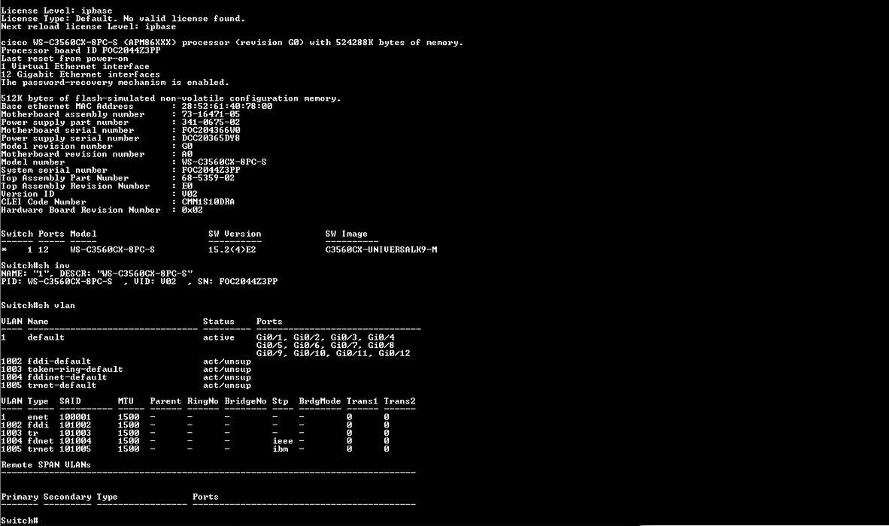
Task: Click the last 'Switch#' prompt at the bottom
Action: [x=20, y=521]
